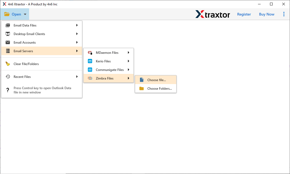This screenshot has height=174, width=290.
Task: Open the three-dot more options menu
Action: pyautogui.click(x=284, y=14)
